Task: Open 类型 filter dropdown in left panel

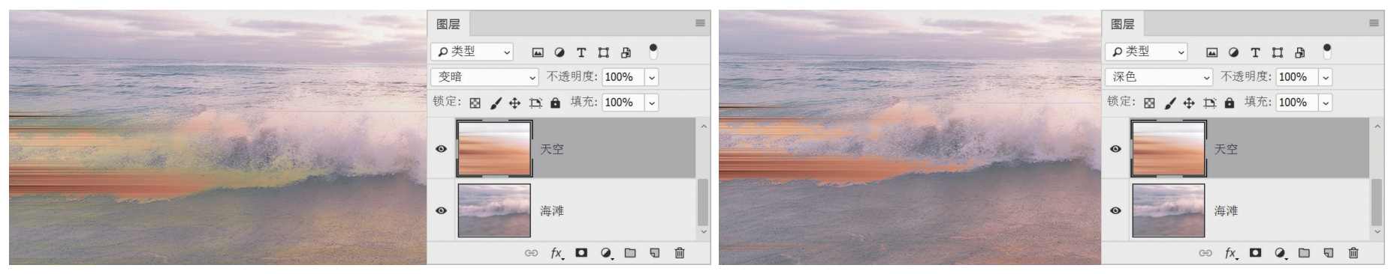Action: point(472,52)
